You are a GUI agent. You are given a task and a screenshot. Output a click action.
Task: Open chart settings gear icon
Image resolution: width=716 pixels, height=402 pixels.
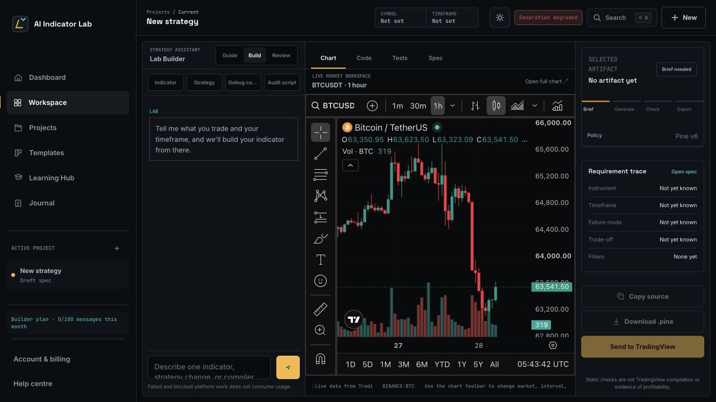coord(553,346)
